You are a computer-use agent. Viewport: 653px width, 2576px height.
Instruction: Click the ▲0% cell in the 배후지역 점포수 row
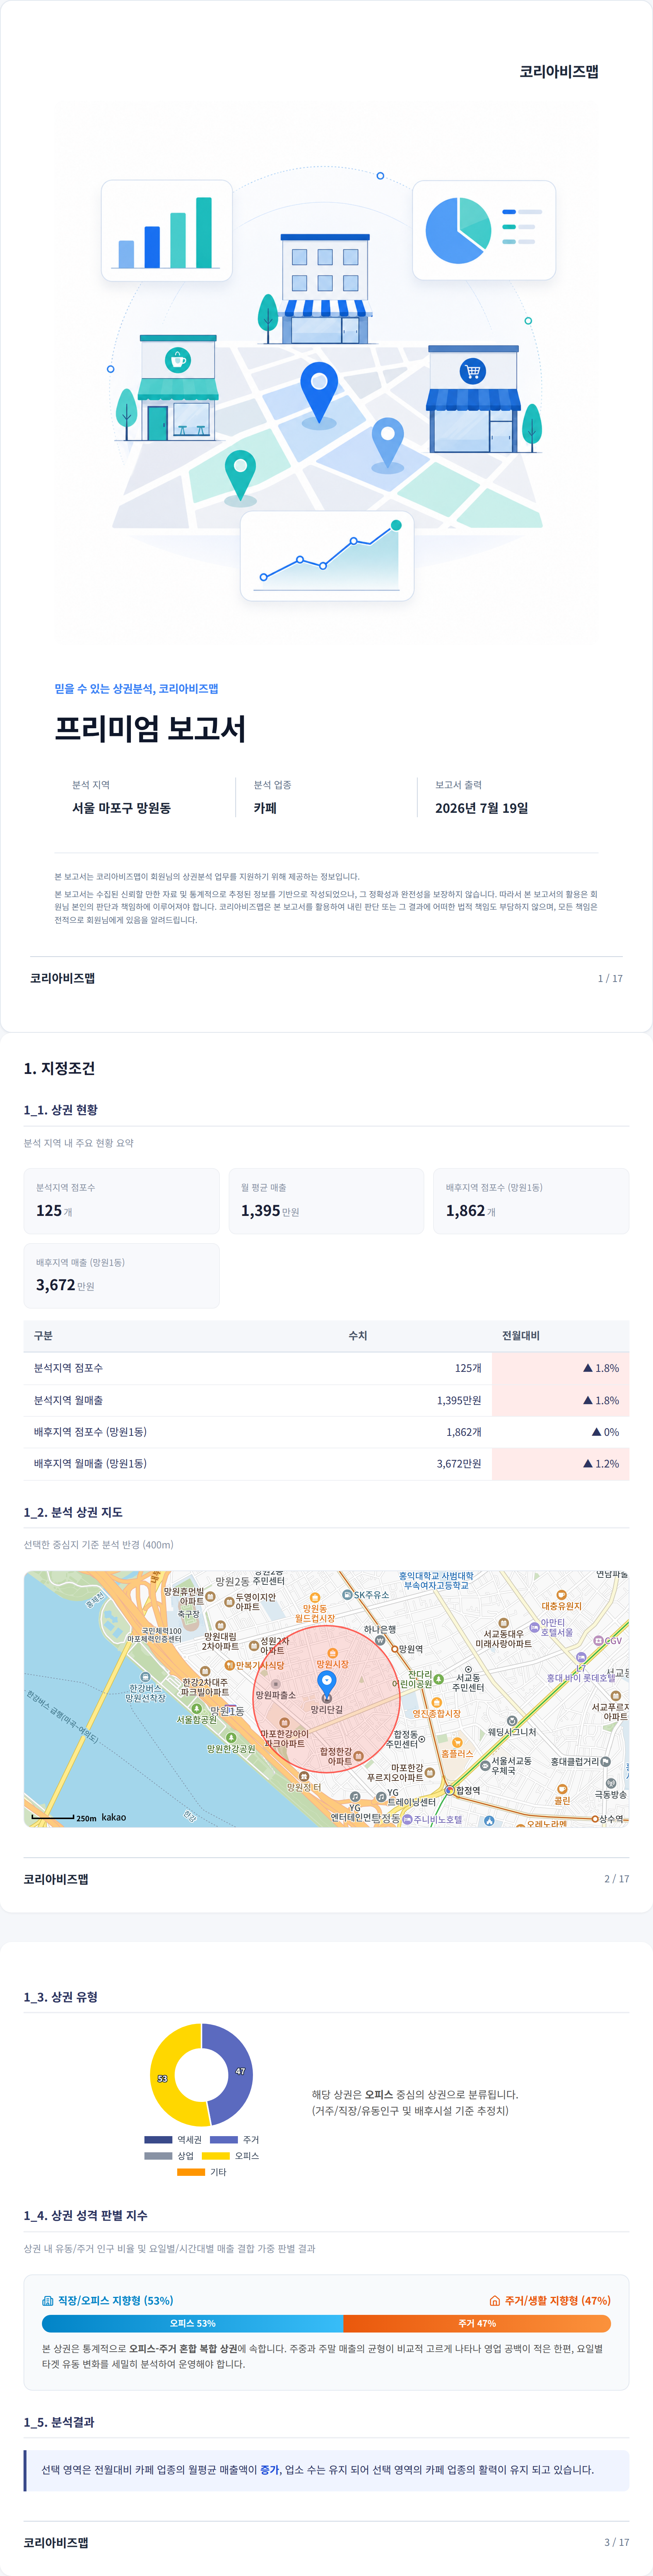click(x=560, y=1432)
